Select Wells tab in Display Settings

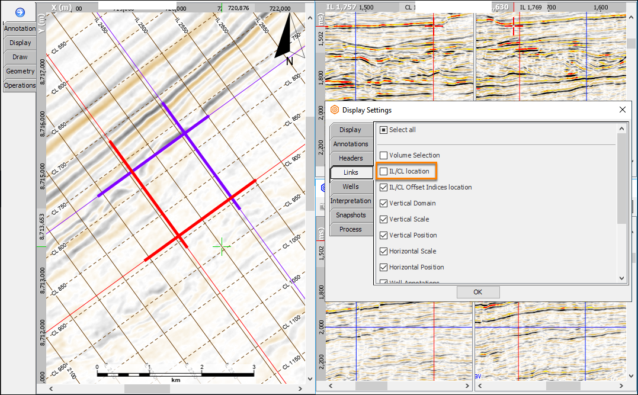(351, 187)
